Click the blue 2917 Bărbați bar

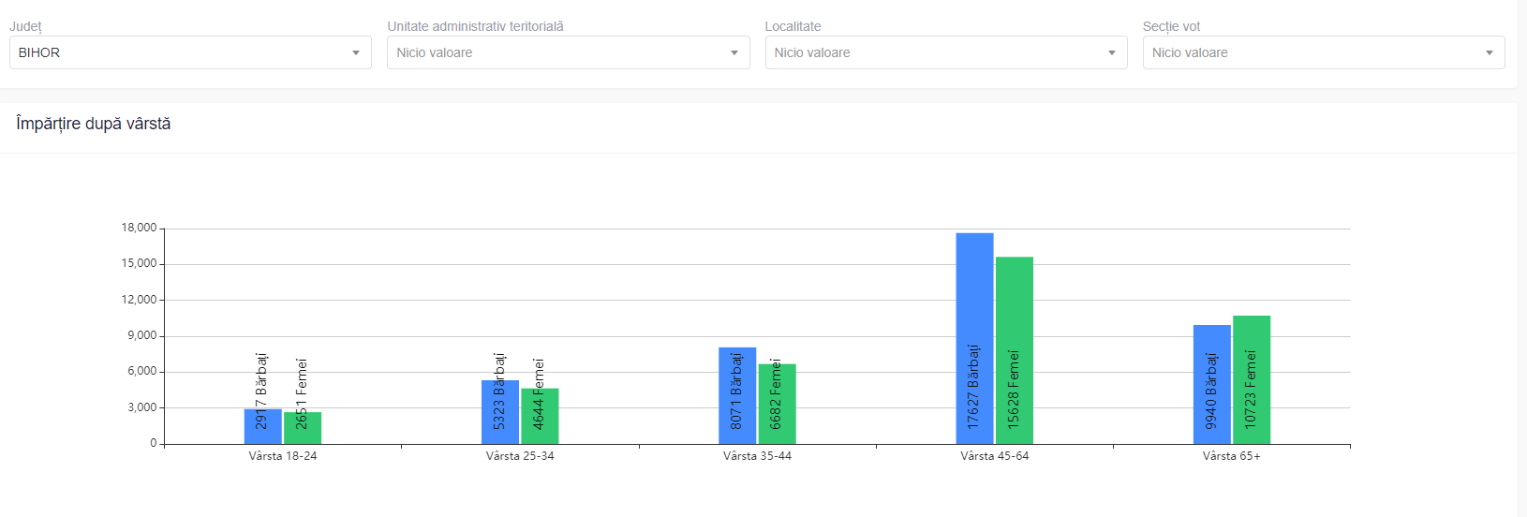coord(262,426)
